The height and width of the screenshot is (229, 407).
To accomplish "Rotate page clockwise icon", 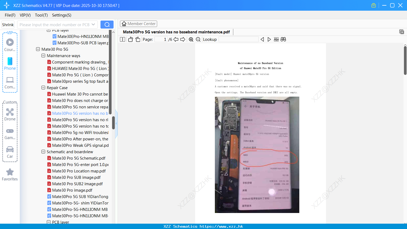I will [x=138, y=39].
